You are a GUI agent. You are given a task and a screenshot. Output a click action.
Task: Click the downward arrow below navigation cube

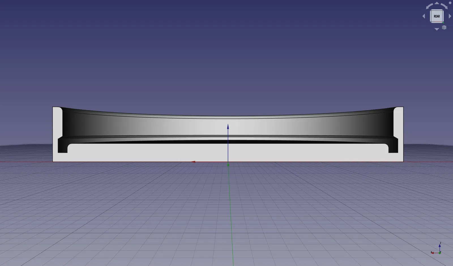click(x=437, y=29)
